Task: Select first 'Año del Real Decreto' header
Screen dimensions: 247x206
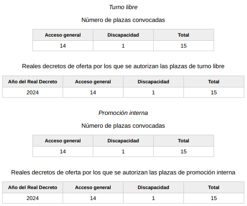Action: tap(32, 81)
